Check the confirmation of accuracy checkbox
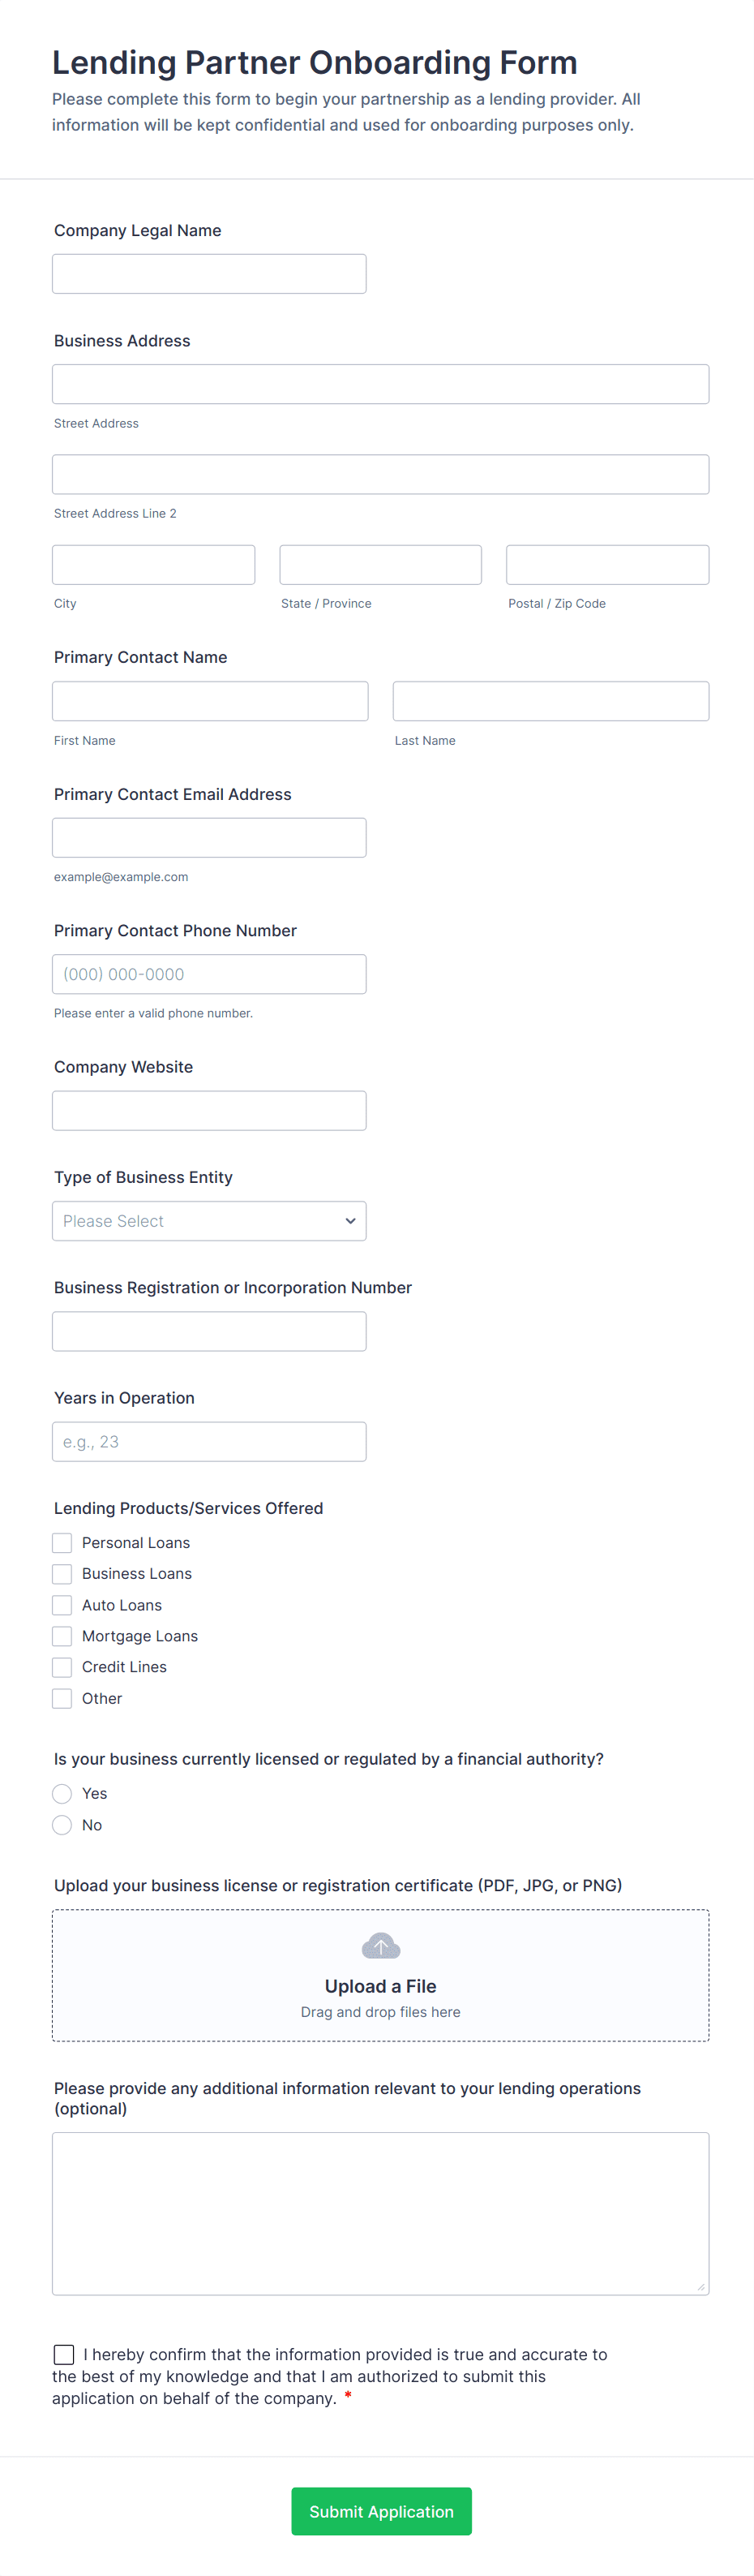754x2576 pixels. pos(64,2354)
